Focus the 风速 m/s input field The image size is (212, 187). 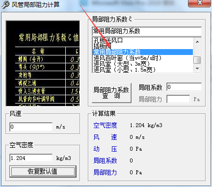[x=31, y=127]
